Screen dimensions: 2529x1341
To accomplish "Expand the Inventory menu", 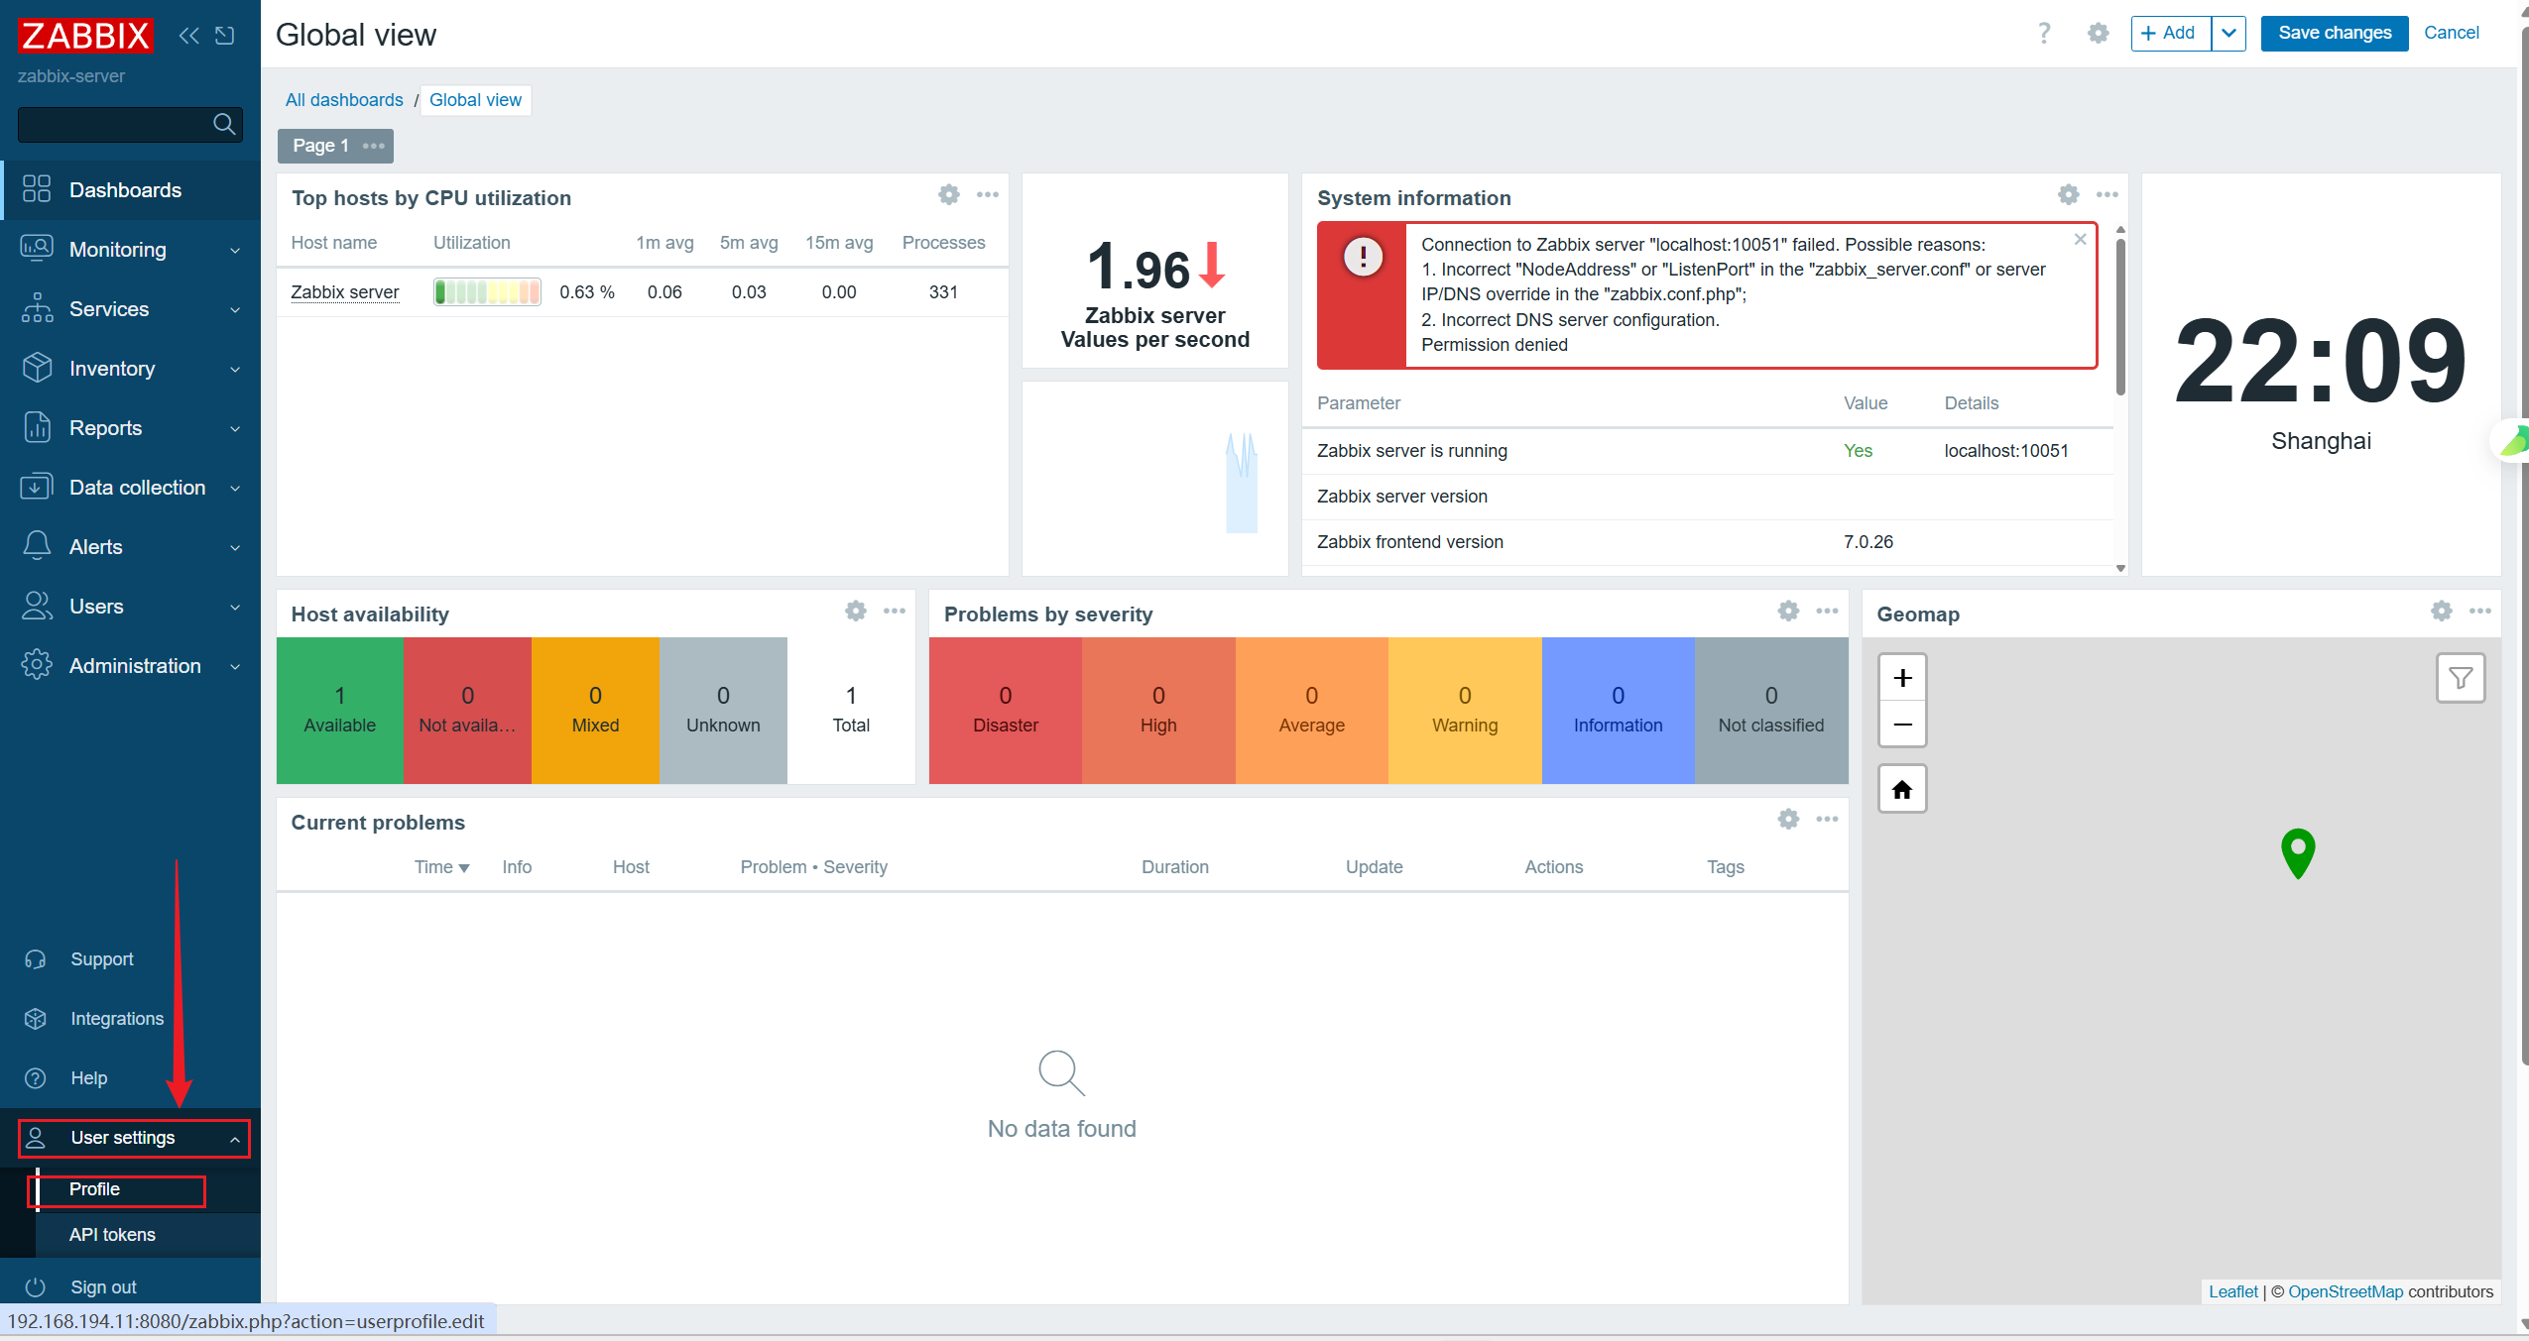I will coord(130,369).
